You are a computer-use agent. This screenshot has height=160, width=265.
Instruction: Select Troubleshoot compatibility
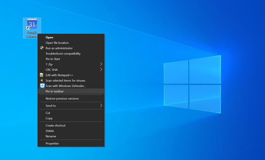point(71,54)
